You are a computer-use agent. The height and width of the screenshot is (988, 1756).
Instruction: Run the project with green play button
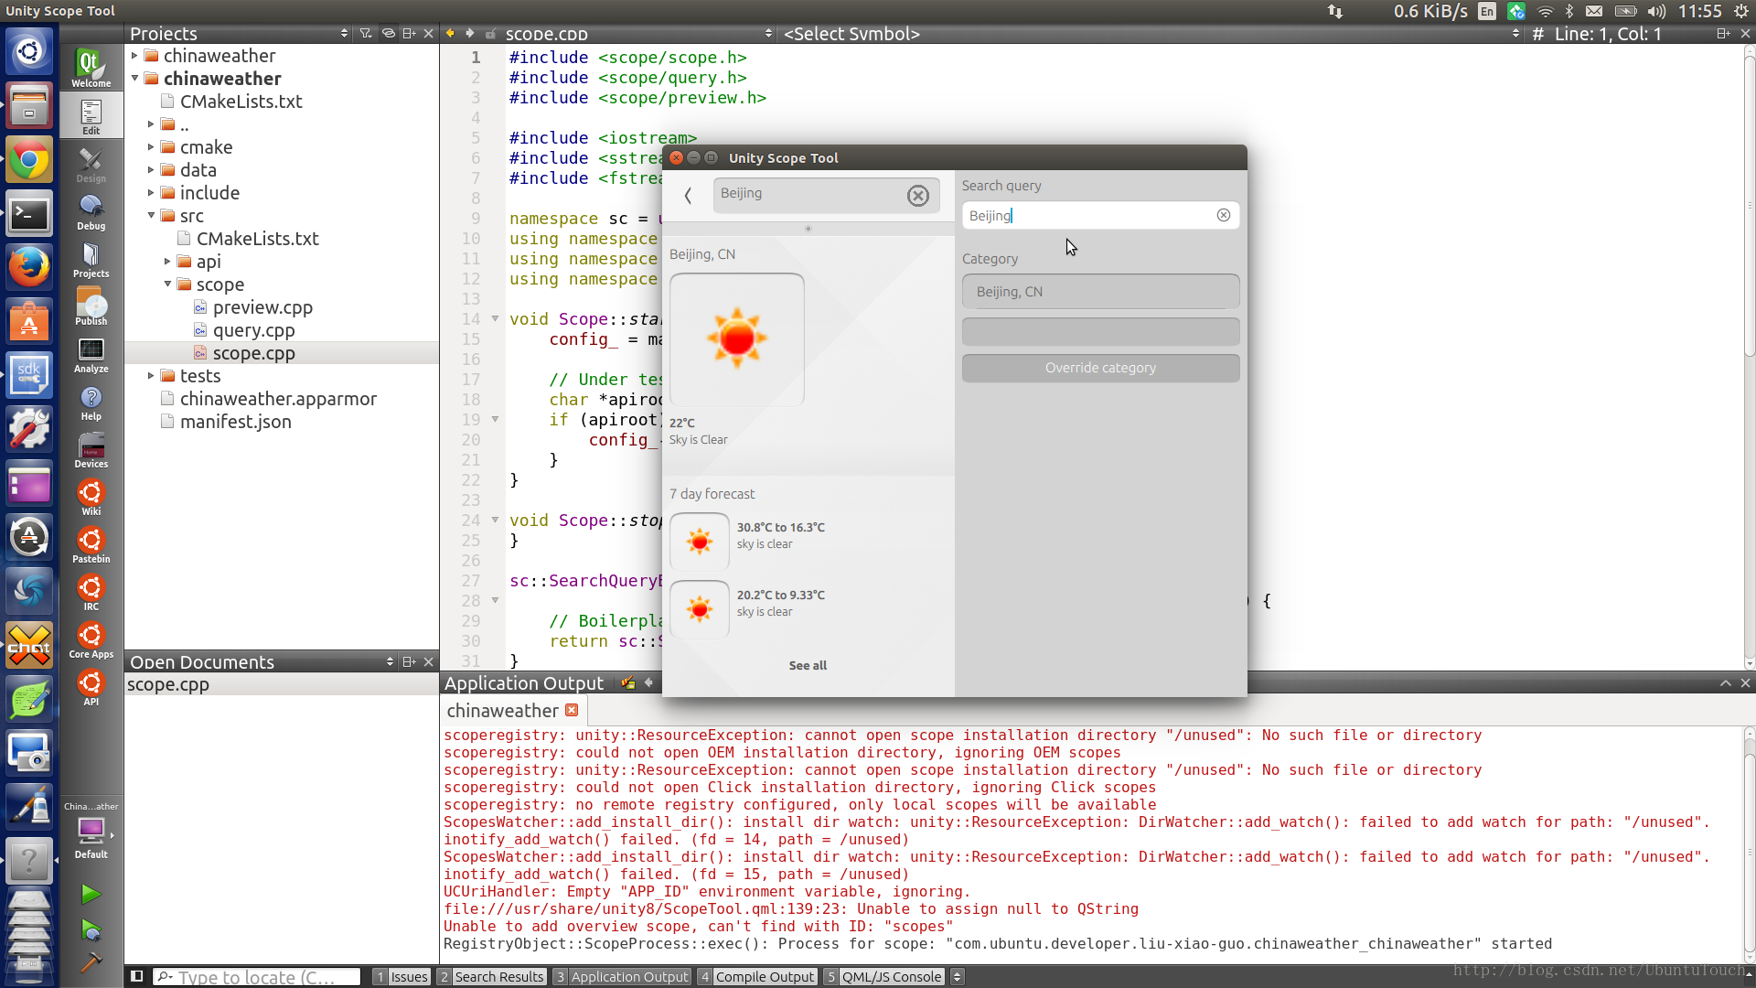coord(91,894)
